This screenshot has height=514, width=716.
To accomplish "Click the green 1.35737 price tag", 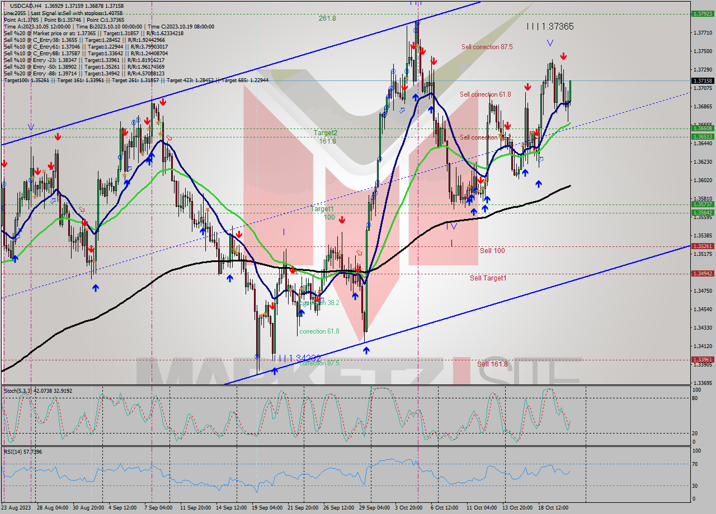I will point(703,204).
